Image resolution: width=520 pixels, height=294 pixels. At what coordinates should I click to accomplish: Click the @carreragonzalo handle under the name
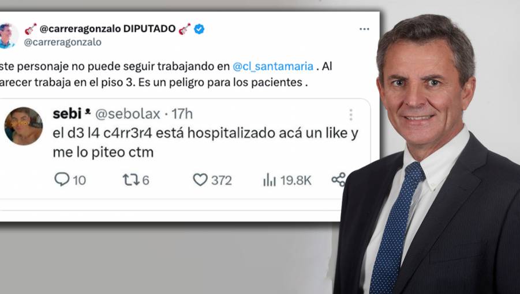(x=63, y=43)
